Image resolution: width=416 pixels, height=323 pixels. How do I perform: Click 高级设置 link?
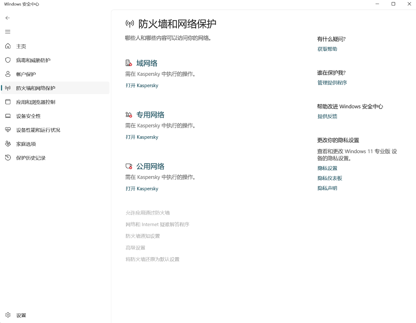click(x=135, y=247)
